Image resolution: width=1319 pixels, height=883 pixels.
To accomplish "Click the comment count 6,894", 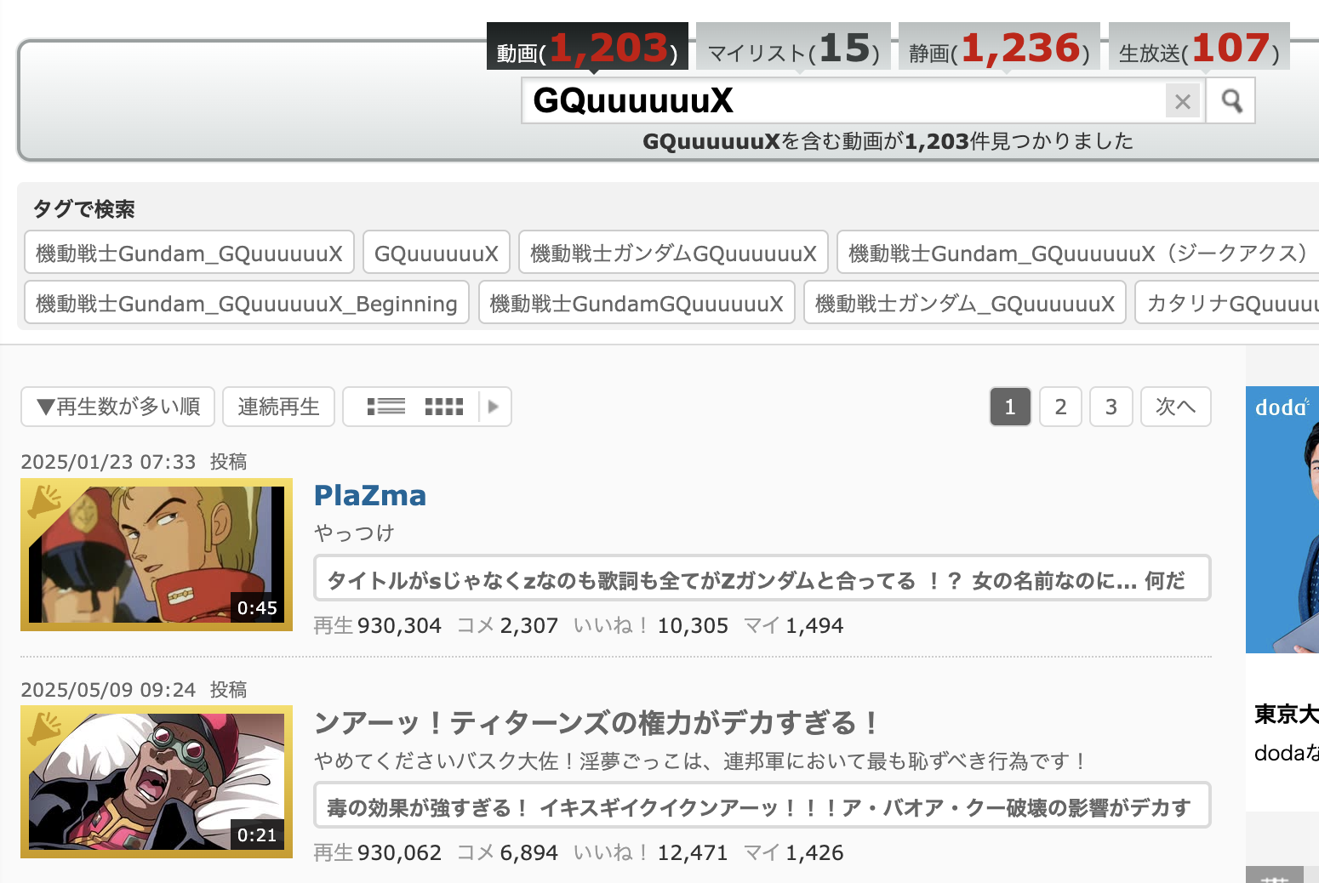I will coord(529,853).
